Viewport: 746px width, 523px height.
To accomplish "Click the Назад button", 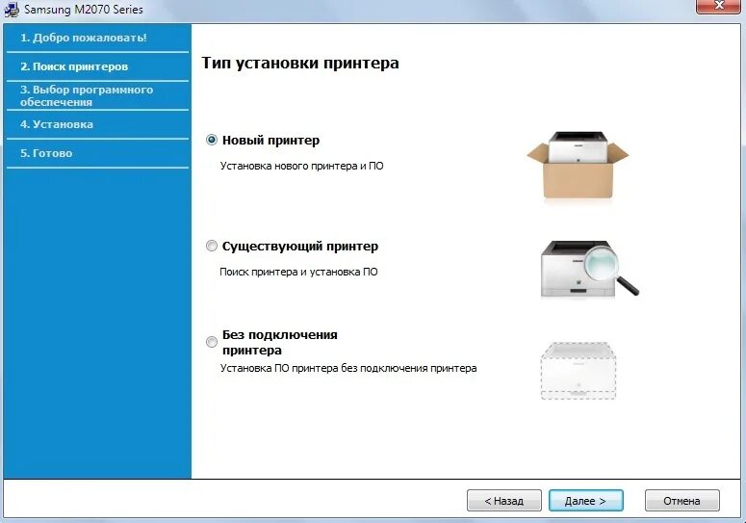I will tap(503, 501).
